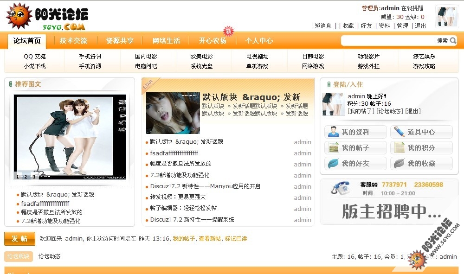Open 我的收藏 gray leaf button

pos(421,163)
